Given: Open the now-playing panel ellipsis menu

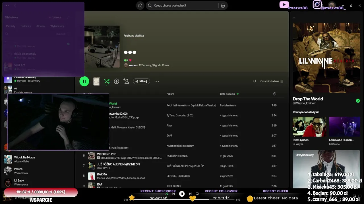Looking at the screenshot, I should [x=294, y=18].
